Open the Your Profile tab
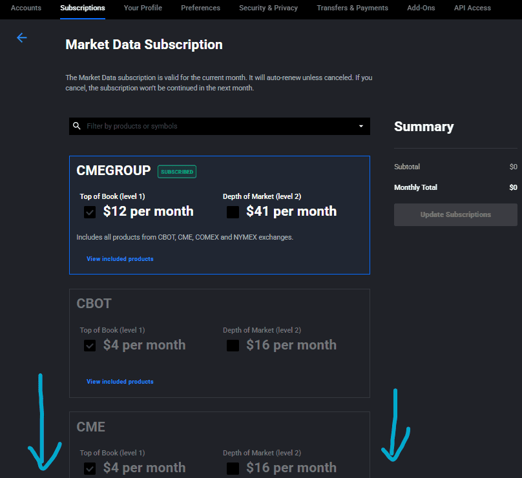 [143, 8]
